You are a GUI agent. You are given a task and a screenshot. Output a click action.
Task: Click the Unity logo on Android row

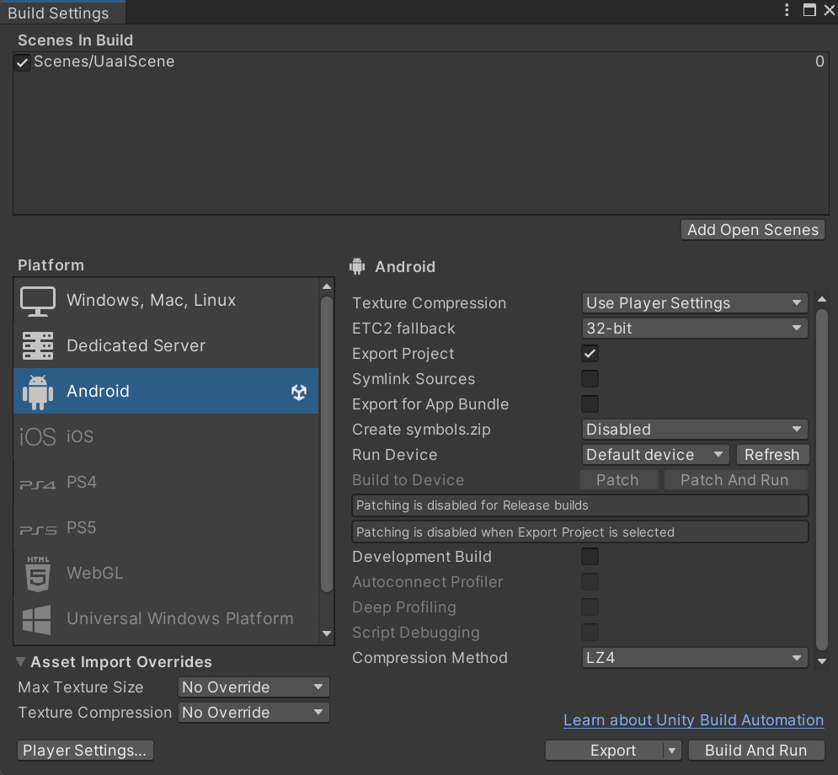click(299, 393)
